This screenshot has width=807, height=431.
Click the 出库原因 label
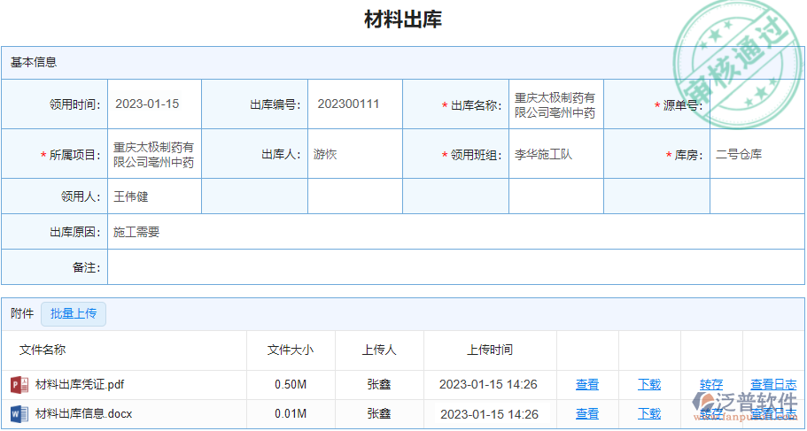point(75,233)
